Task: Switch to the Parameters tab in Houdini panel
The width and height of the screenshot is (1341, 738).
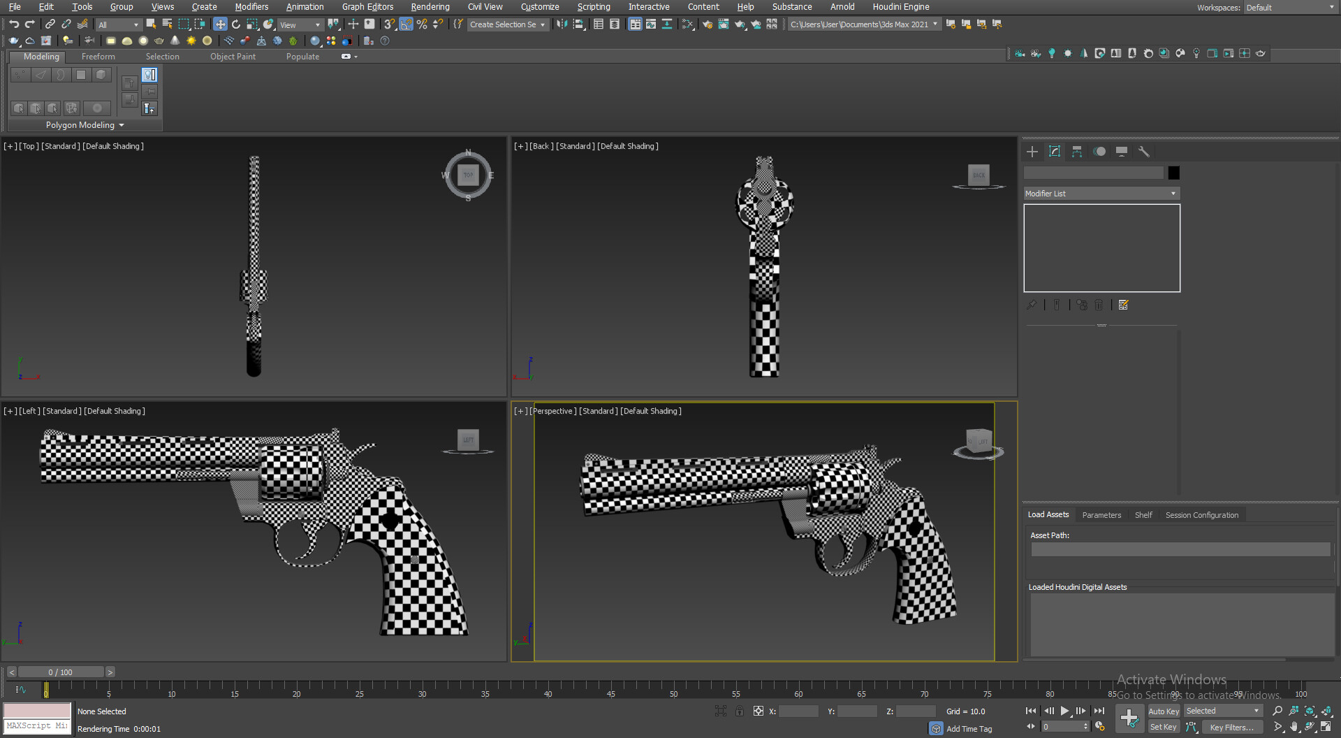Action: pyautogui.click(x=1101, y=515)
